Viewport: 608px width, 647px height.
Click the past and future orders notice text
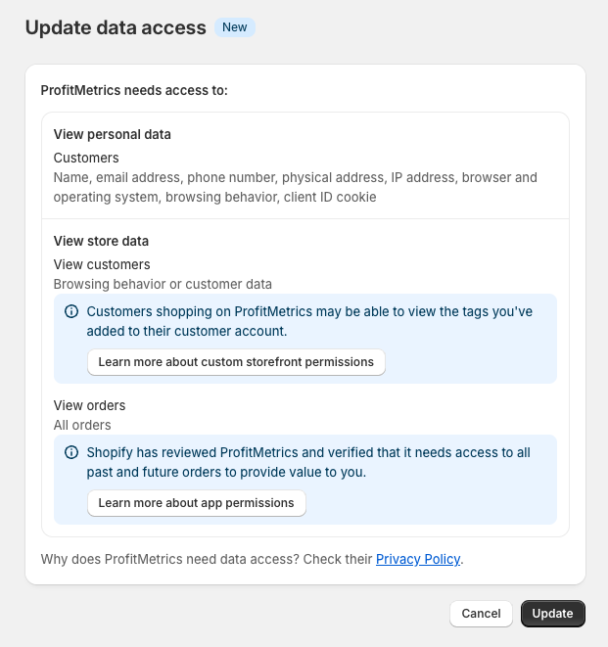(x=308, y=463)
